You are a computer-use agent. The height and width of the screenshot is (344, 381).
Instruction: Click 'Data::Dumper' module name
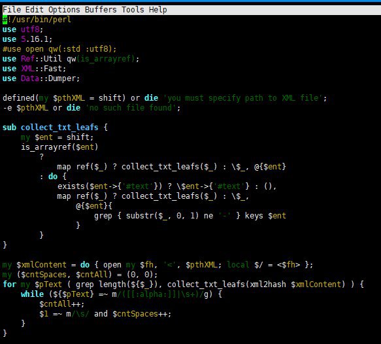coord(48,78)
